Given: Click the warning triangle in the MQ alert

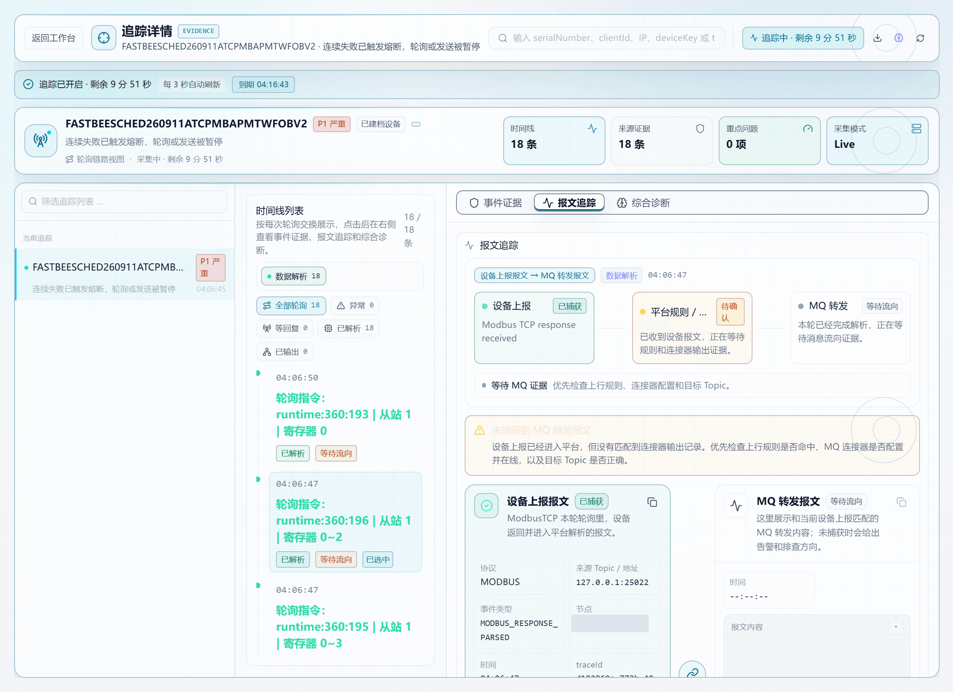Looking at the screenshot, I should 479,430.
